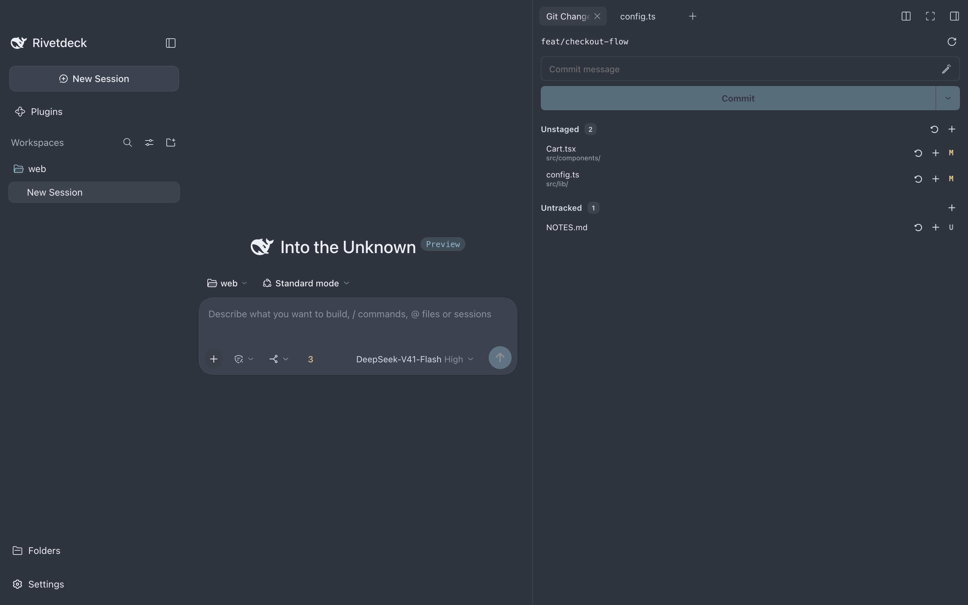The width and height of the screenshot is (968, 605).
Task: Stage Cart.tsx with plus icon
Action: (936, 153)
